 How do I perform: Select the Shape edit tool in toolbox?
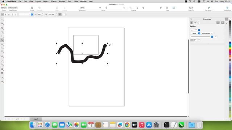tap(2, 23)
